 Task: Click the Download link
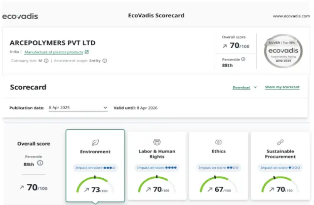242,87
